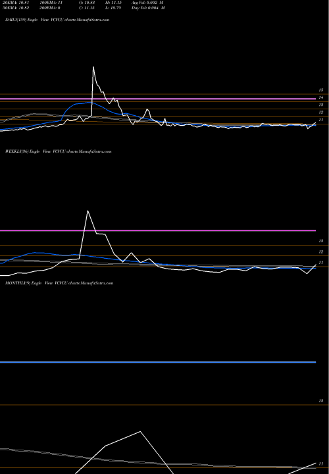Click the 13 price label on weekly chart
This screenshot has height=474, width=329.
321,241
